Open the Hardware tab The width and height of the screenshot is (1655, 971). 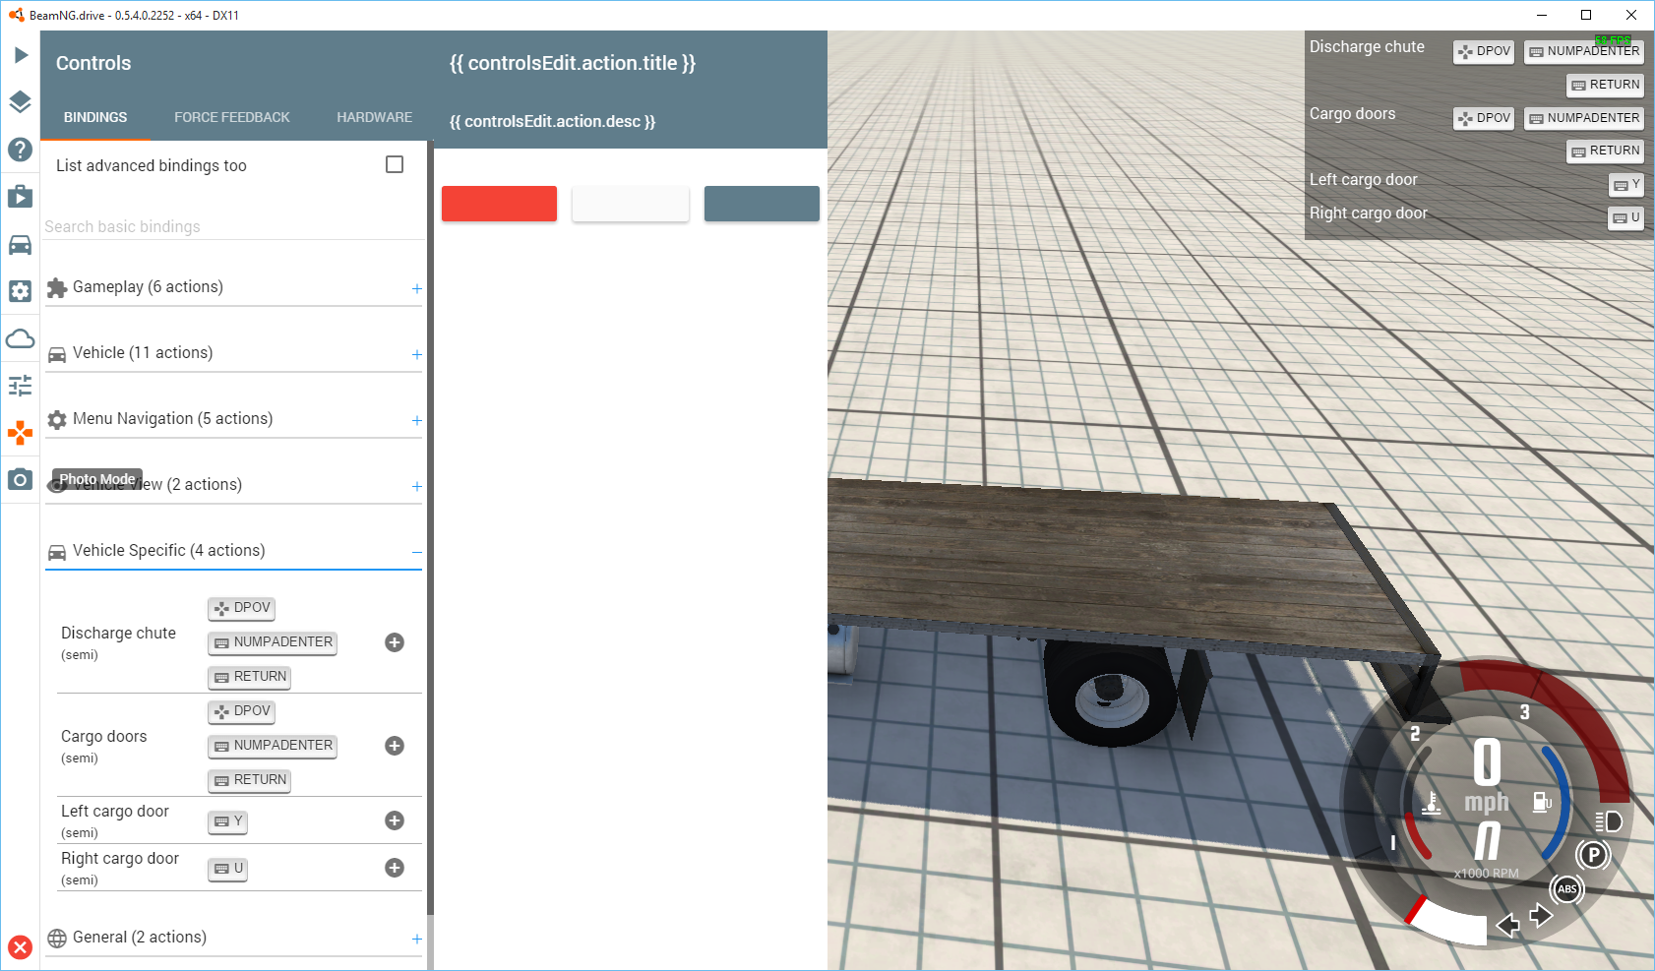pyautogui.click(x=375, y=117)
